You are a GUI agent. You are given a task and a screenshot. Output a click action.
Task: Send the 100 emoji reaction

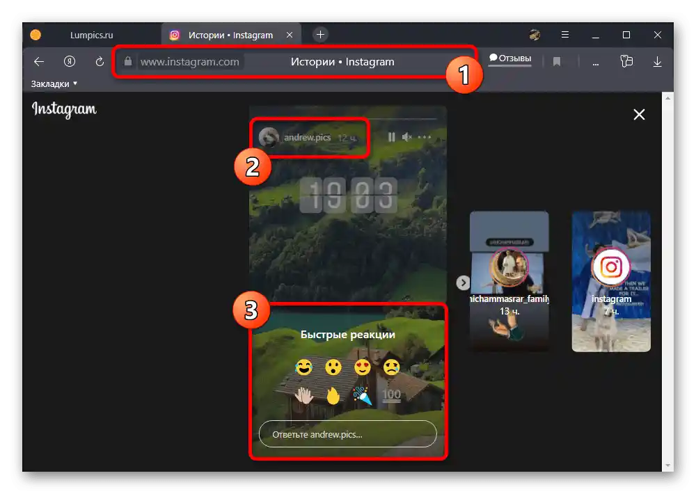[391, 395]
